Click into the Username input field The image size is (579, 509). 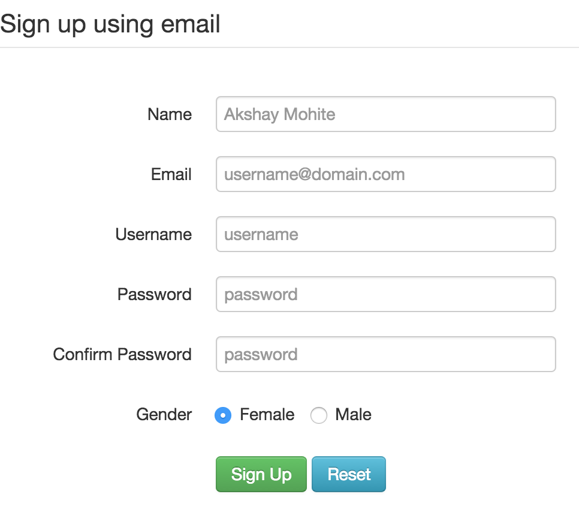(x=385, y=234)
